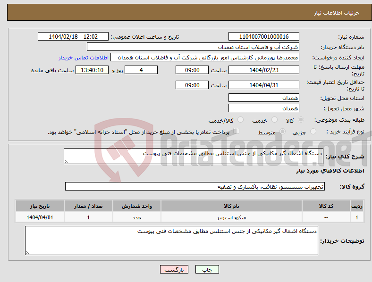Screen dimensions: 372x282
Task: Click the price validity date 1404/04/31
Action: [x=263, y=85]
